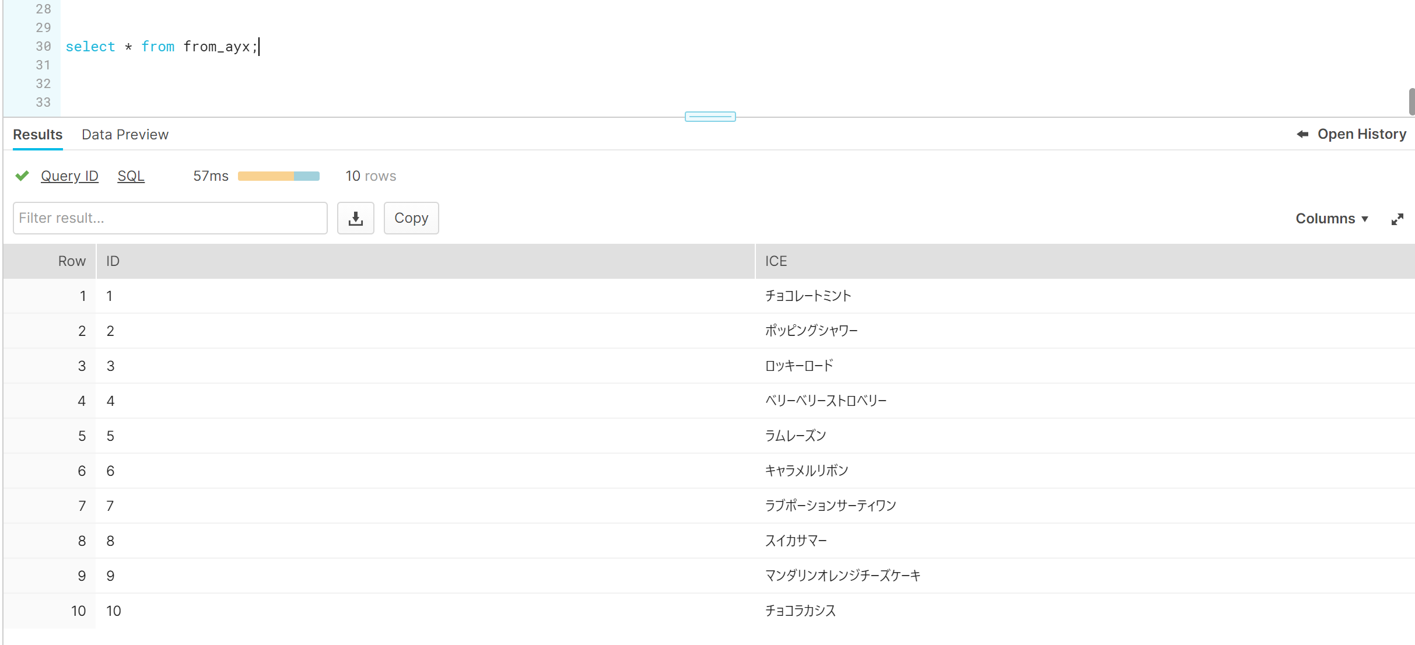This screenshot has height=645, width=1415.
Task: Click the Filter result input field
Action: [x=170, y=218]
